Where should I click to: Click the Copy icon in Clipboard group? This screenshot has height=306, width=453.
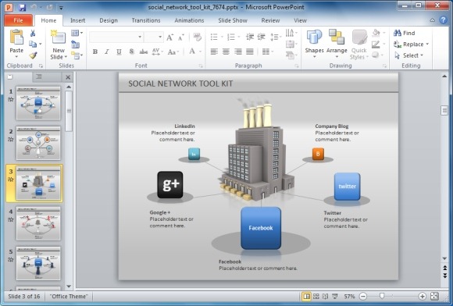coord(33,44)
